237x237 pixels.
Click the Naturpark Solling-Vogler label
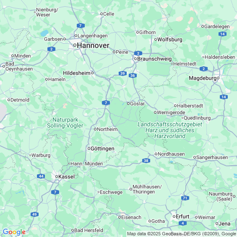pos(65,123)
